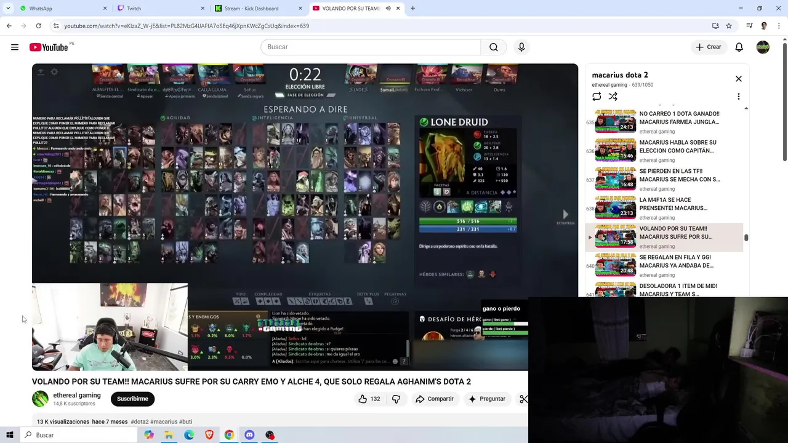This screenshot has width=788, height=443.
Task: Close the macarius dota 2 playlist panel
Action: [739, 79]
